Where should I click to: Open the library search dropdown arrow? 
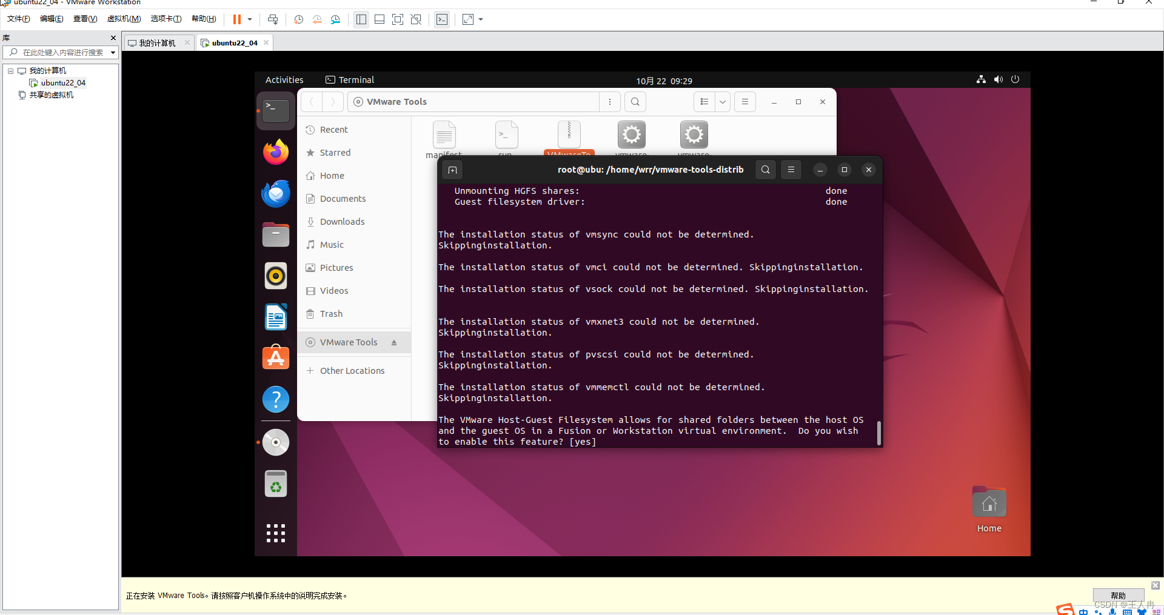(113, 53)
